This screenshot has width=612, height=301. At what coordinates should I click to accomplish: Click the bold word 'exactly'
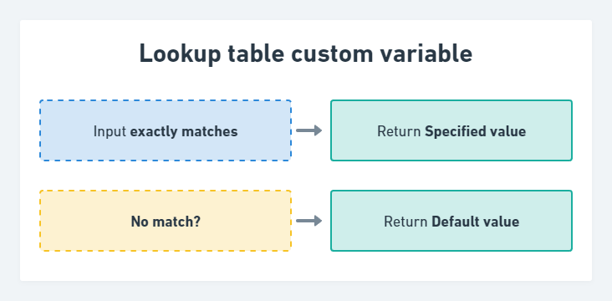pyautogui.click(x=154, y=132)
